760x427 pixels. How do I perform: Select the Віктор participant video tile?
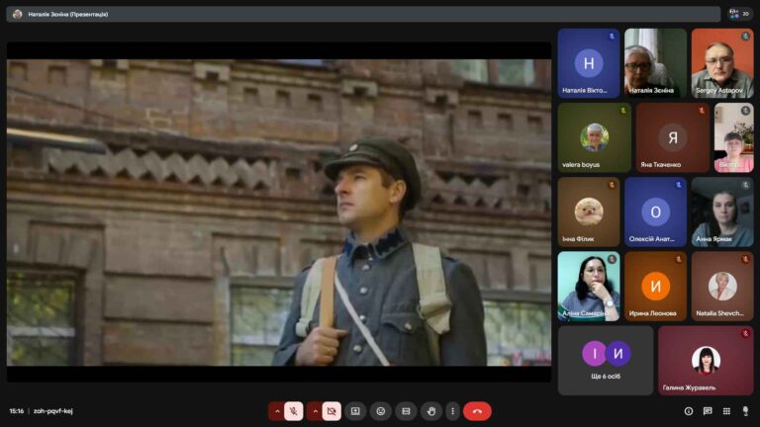(734, 137)
